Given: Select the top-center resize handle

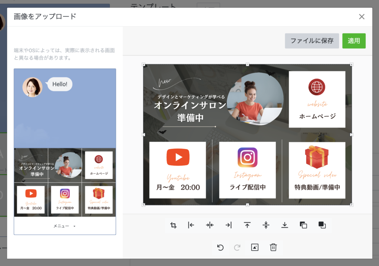Looking at the screenshot, I should [248, 64].
